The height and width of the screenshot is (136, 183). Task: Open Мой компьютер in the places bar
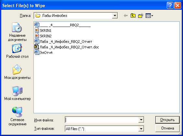tap(17, 93)
